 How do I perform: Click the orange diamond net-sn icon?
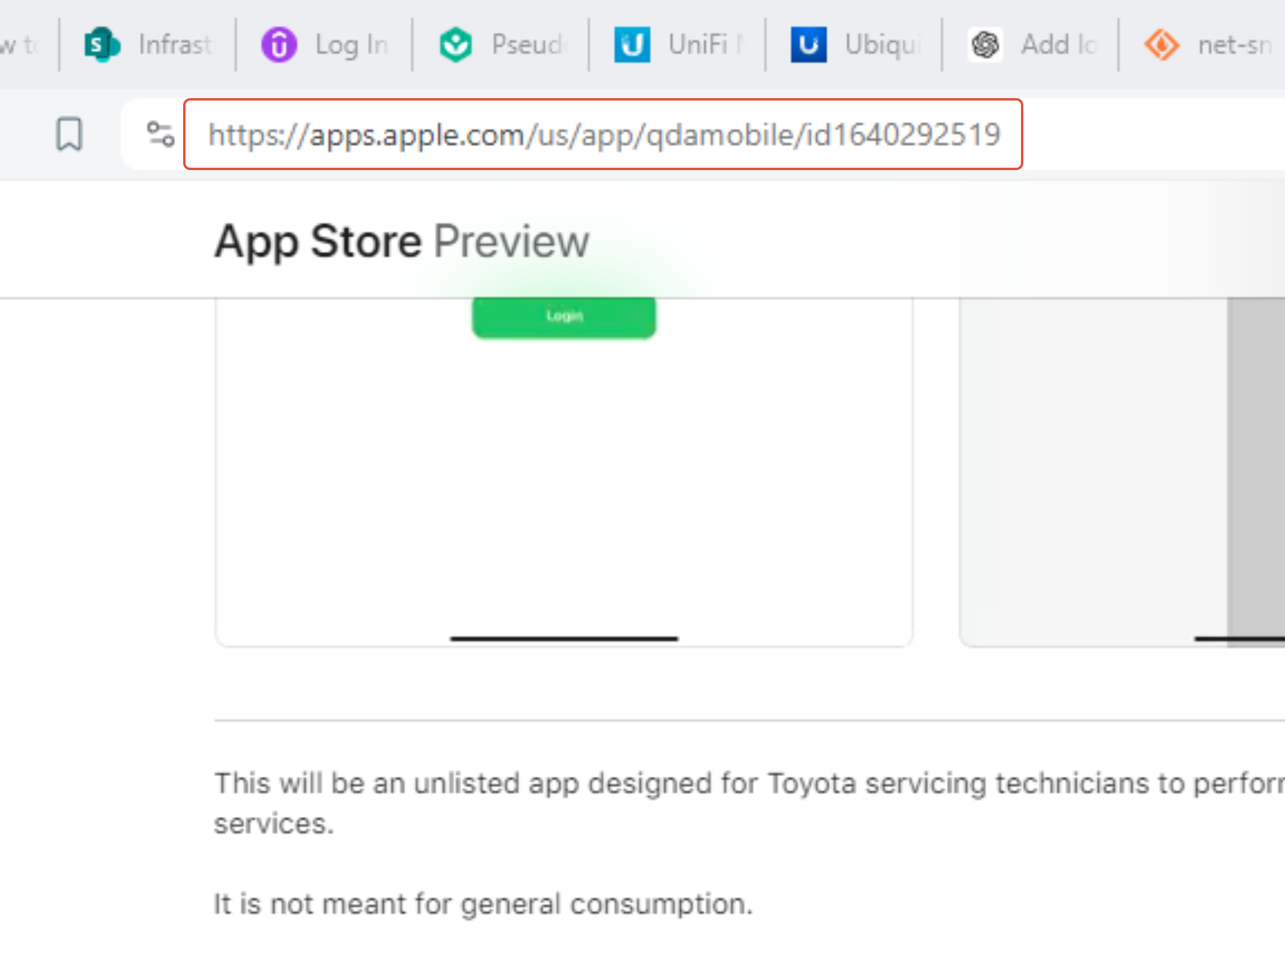pos(1161,45)
